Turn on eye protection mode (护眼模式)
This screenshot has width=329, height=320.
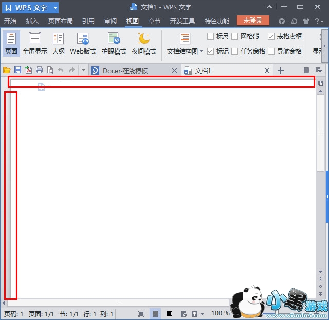(x=114, y=43)
